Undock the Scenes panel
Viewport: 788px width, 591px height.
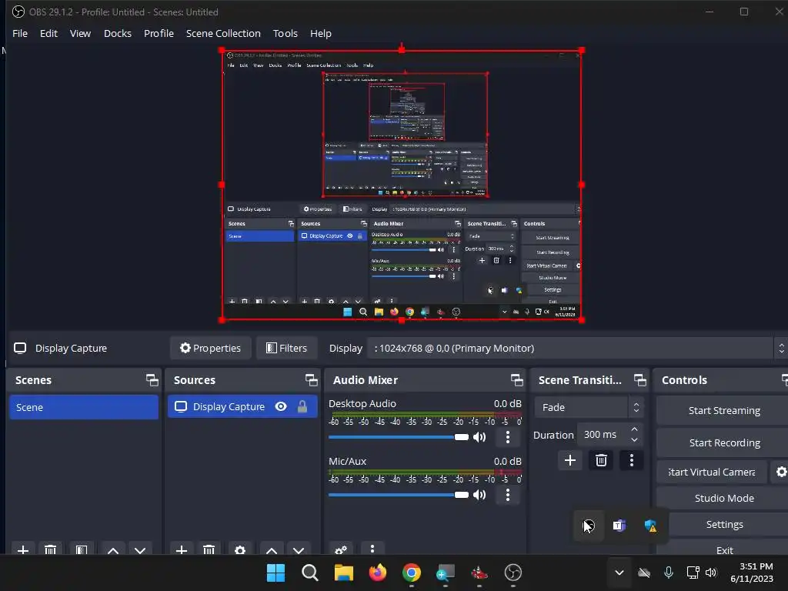[152, 380]
